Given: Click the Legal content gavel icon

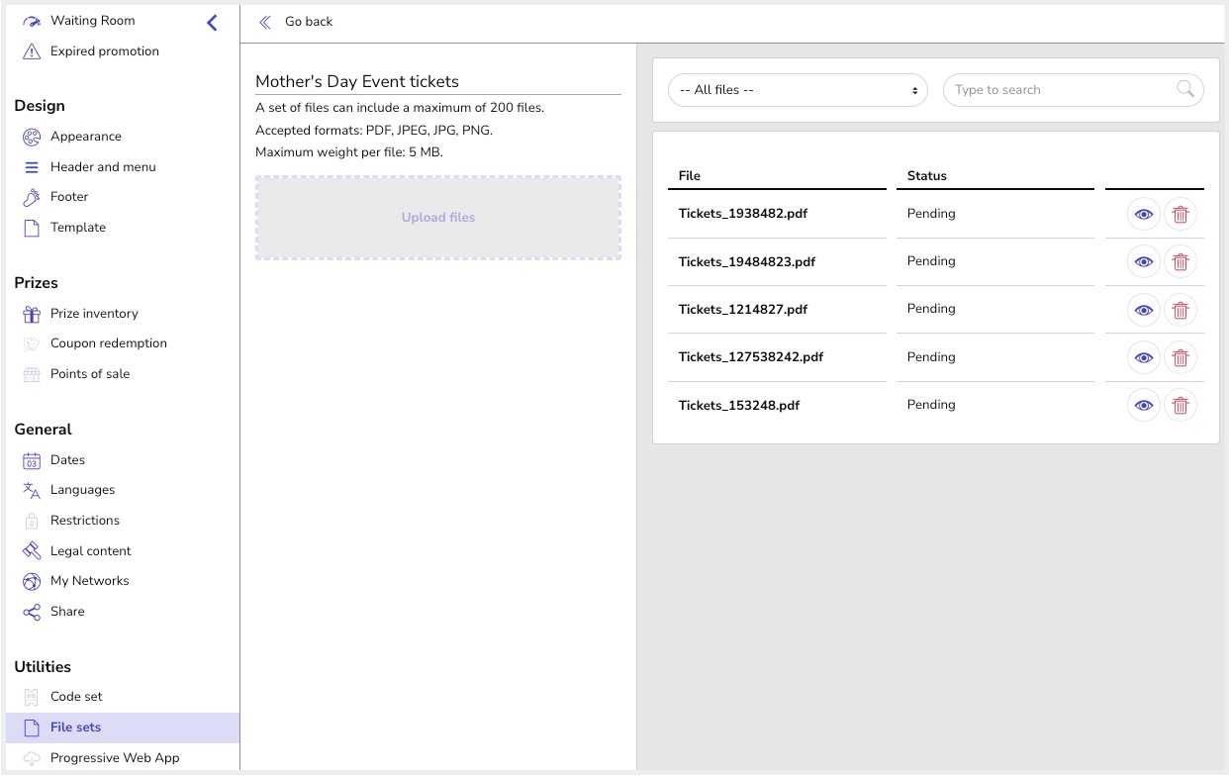Looking at the screenshot, I should coord(32,551).
